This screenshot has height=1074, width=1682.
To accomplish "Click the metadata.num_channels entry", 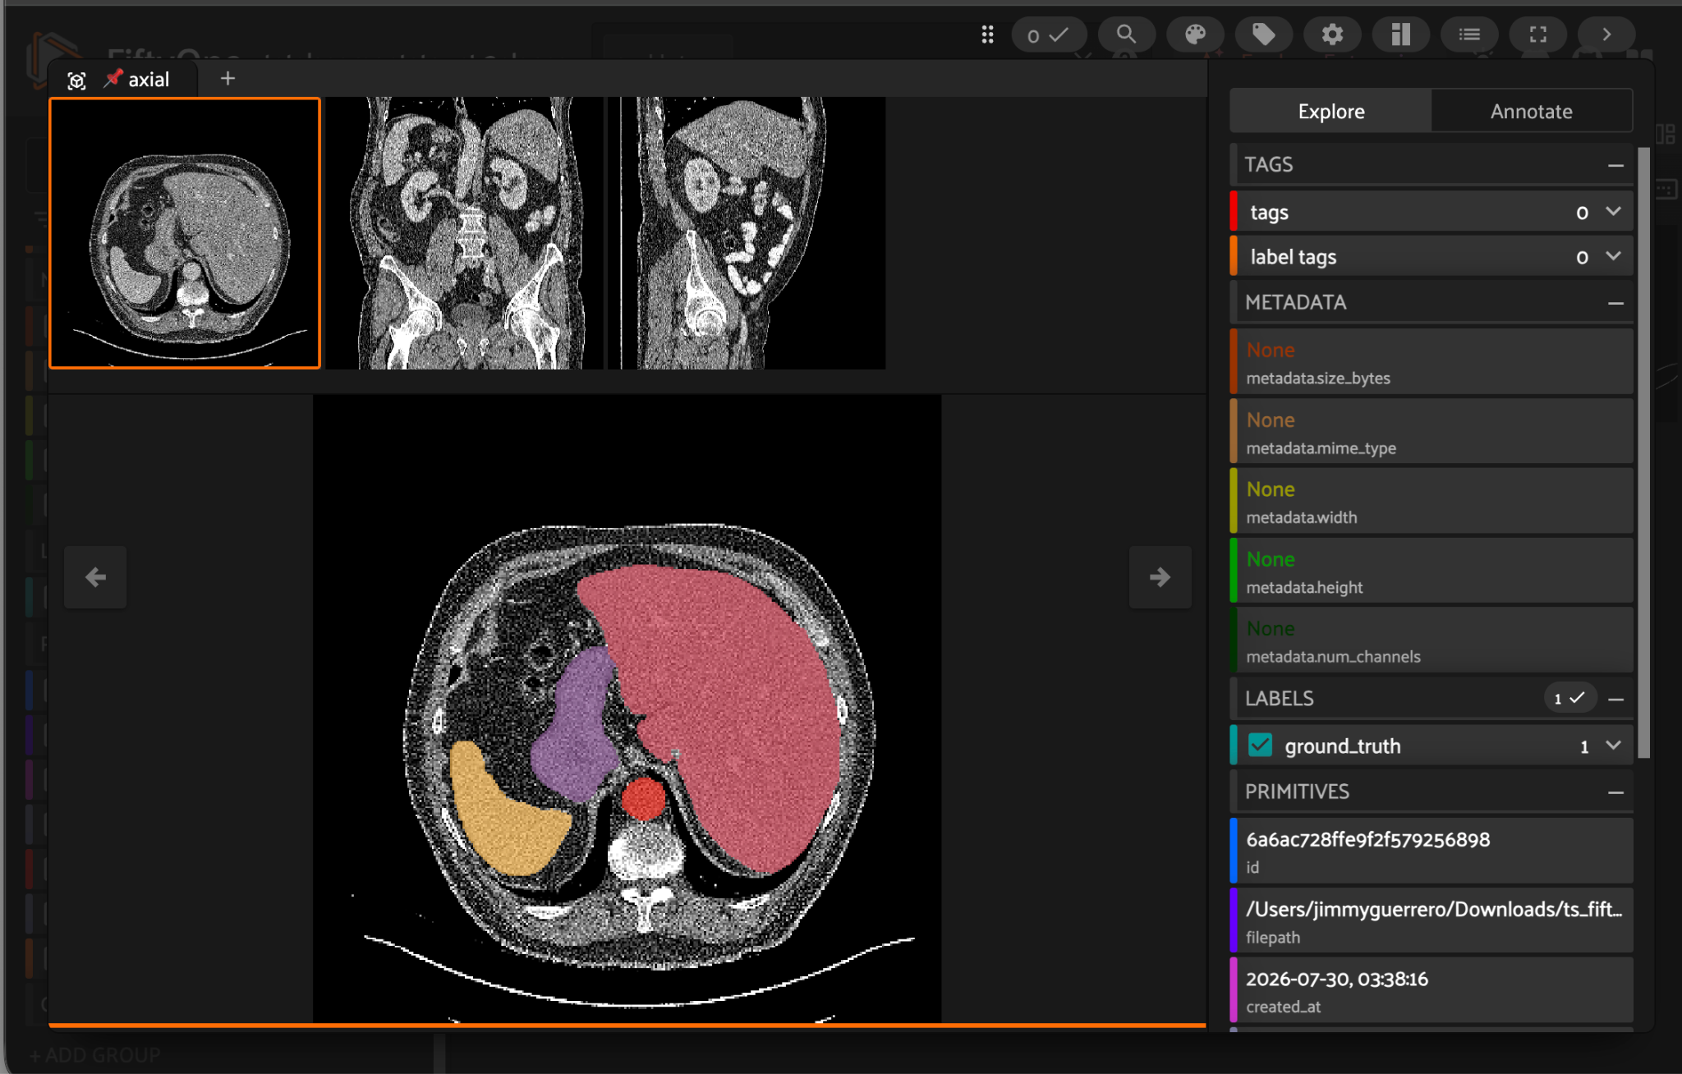I will pos(1432,640).
